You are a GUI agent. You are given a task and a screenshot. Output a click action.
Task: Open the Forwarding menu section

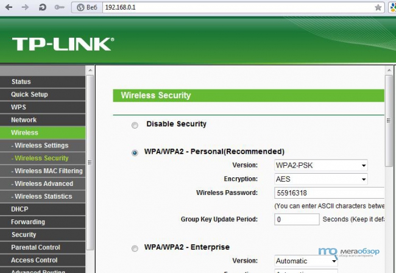click(x=43, y=222)
